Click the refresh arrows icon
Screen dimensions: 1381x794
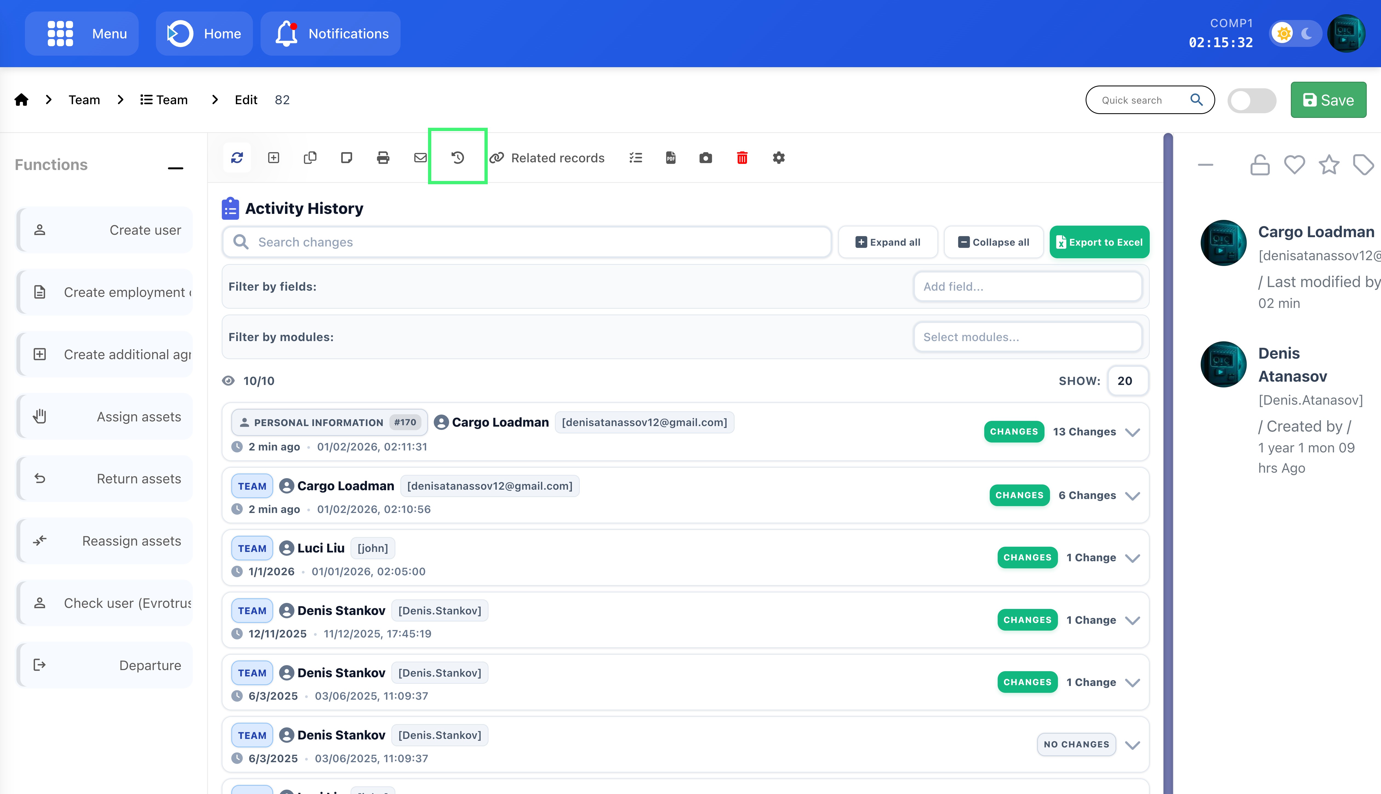[236, 158]
